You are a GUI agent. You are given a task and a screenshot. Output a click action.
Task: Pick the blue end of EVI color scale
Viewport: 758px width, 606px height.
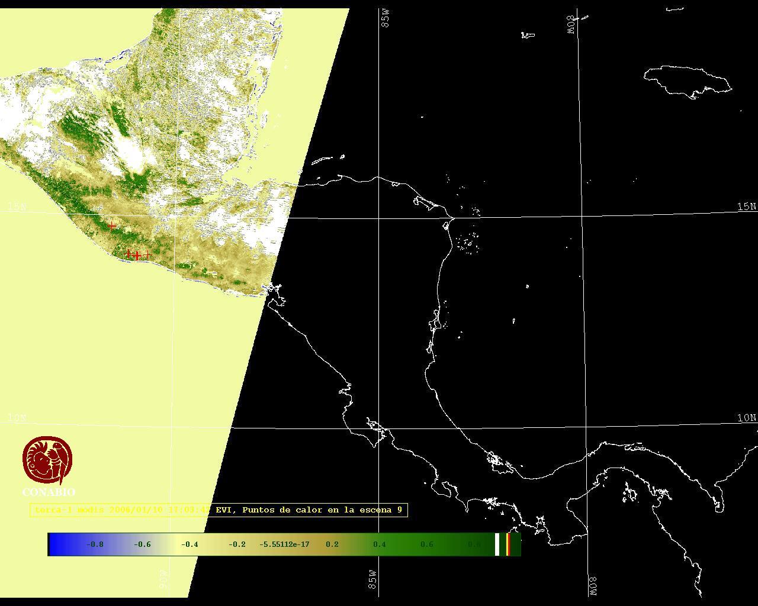[56, 544]
